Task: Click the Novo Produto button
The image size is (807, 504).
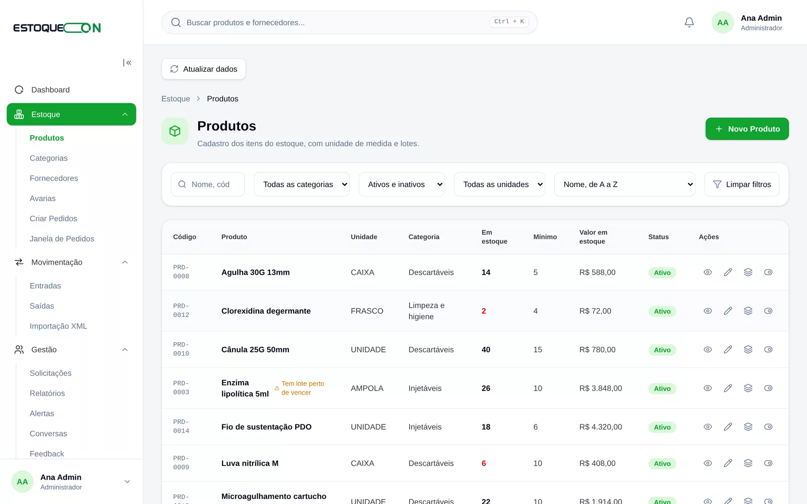Action: click(747, 129)
